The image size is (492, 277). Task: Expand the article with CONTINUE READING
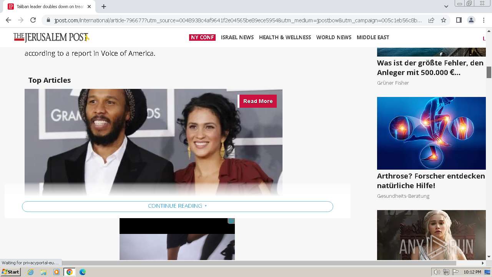(x=178, y=206)
